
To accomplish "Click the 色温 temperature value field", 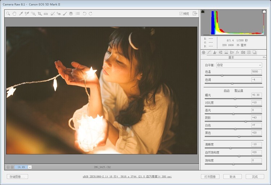I will (x=257, y=72).
